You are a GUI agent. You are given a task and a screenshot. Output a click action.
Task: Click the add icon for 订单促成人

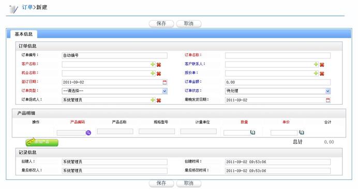(x=153, y=100)
